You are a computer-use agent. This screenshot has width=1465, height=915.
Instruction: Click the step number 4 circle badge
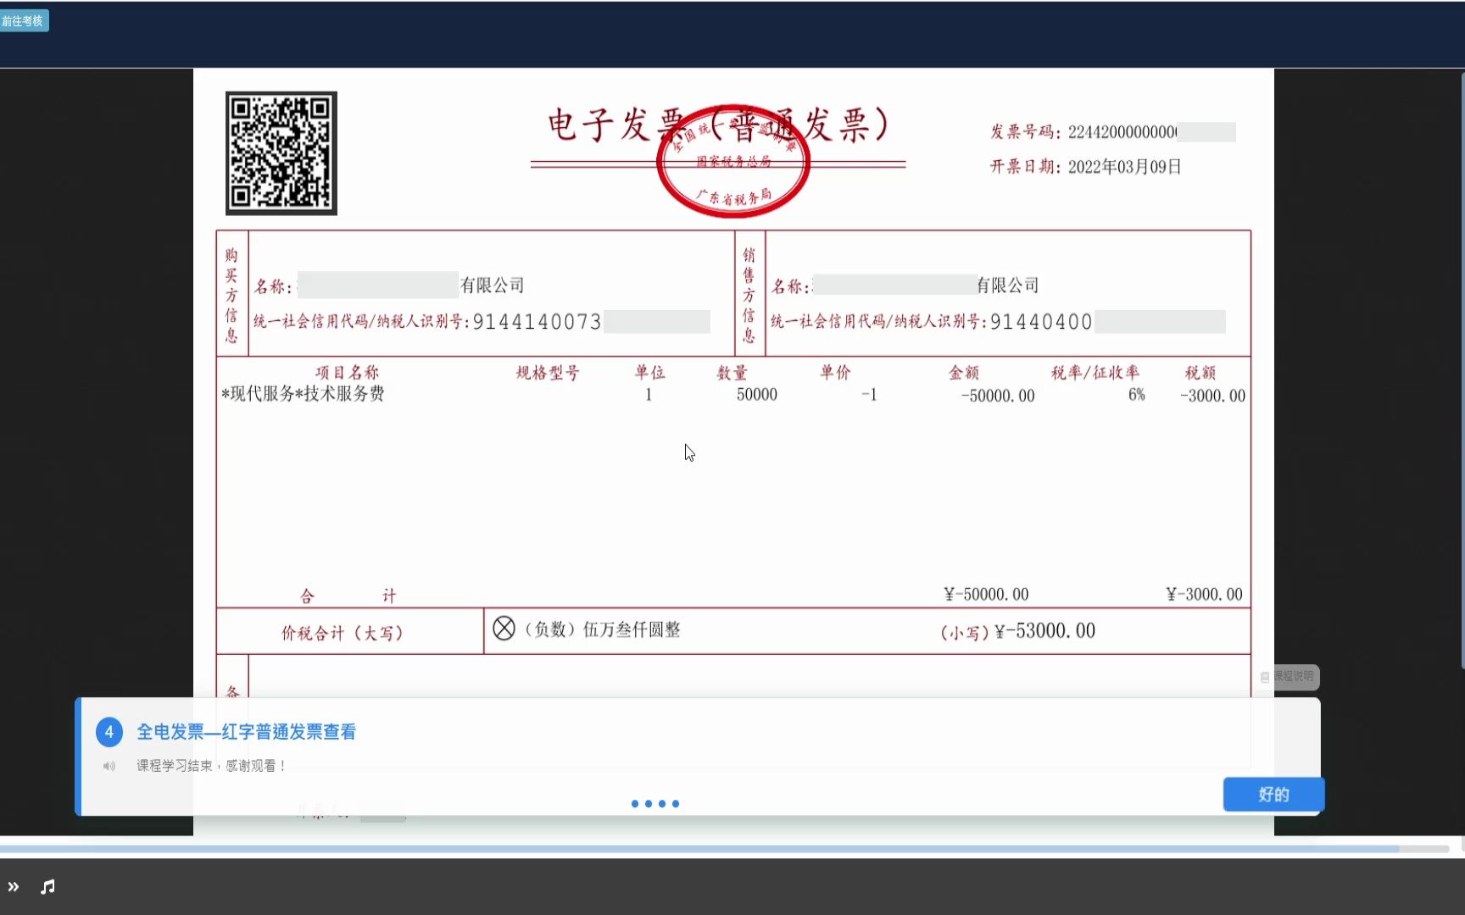coord(109,732)
